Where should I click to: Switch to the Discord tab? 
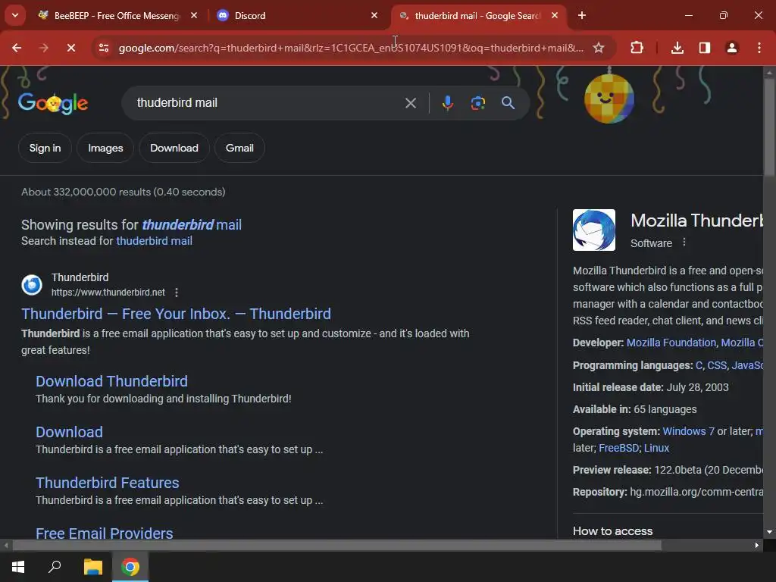click(x=297, y=16)
